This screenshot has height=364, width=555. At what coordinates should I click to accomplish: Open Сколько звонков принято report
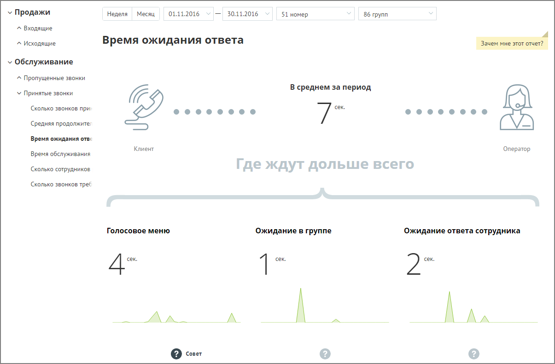pyautogui.click(x=61, y=109)
